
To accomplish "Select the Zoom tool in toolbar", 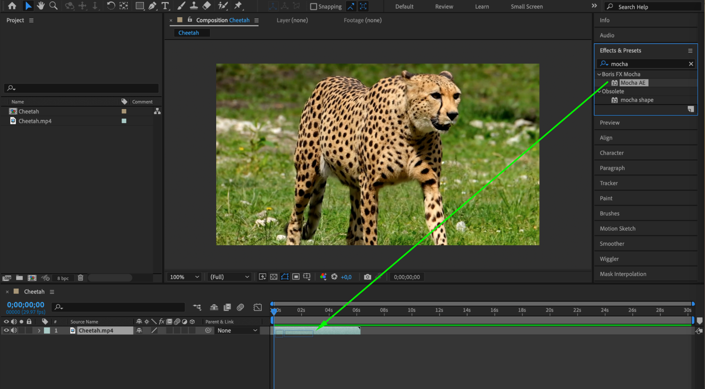I will (x=53, y=6).
